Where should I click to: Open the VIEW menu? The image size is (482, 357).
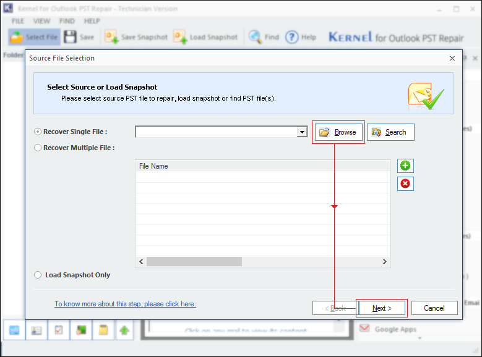tap(41, 21)
